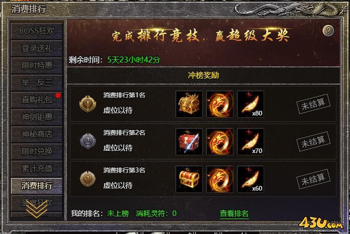
Task: Open the 直购礼包 tab with red dot
Action: pyautogui.click(x=37, y=100)
